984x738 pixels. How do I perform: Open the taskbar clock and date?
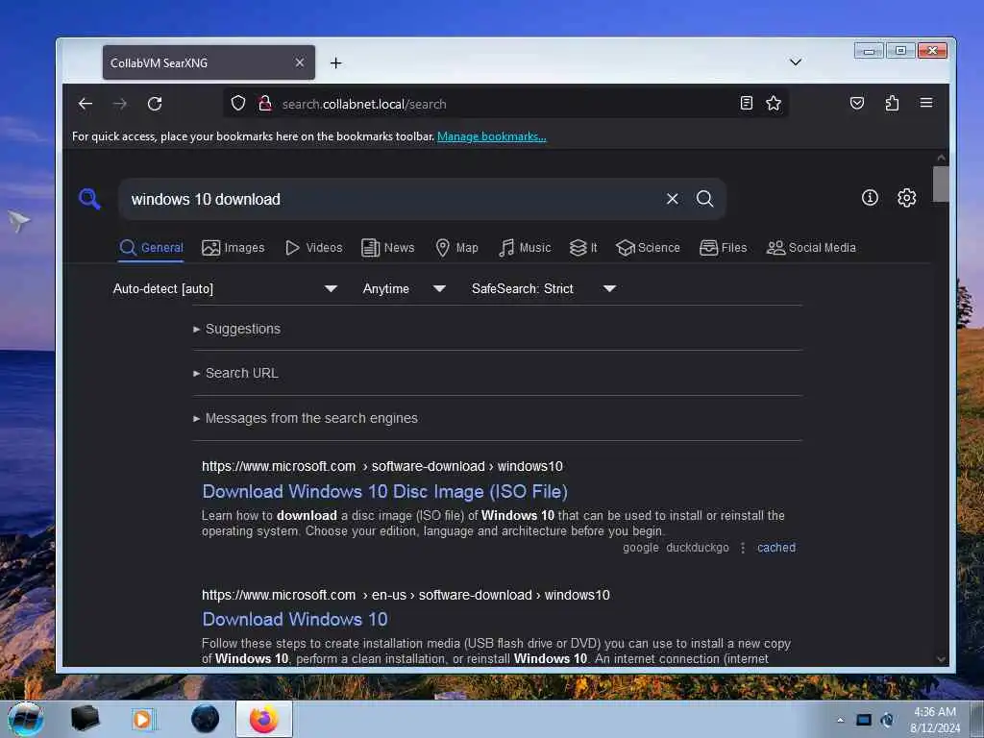click(934, 720)
